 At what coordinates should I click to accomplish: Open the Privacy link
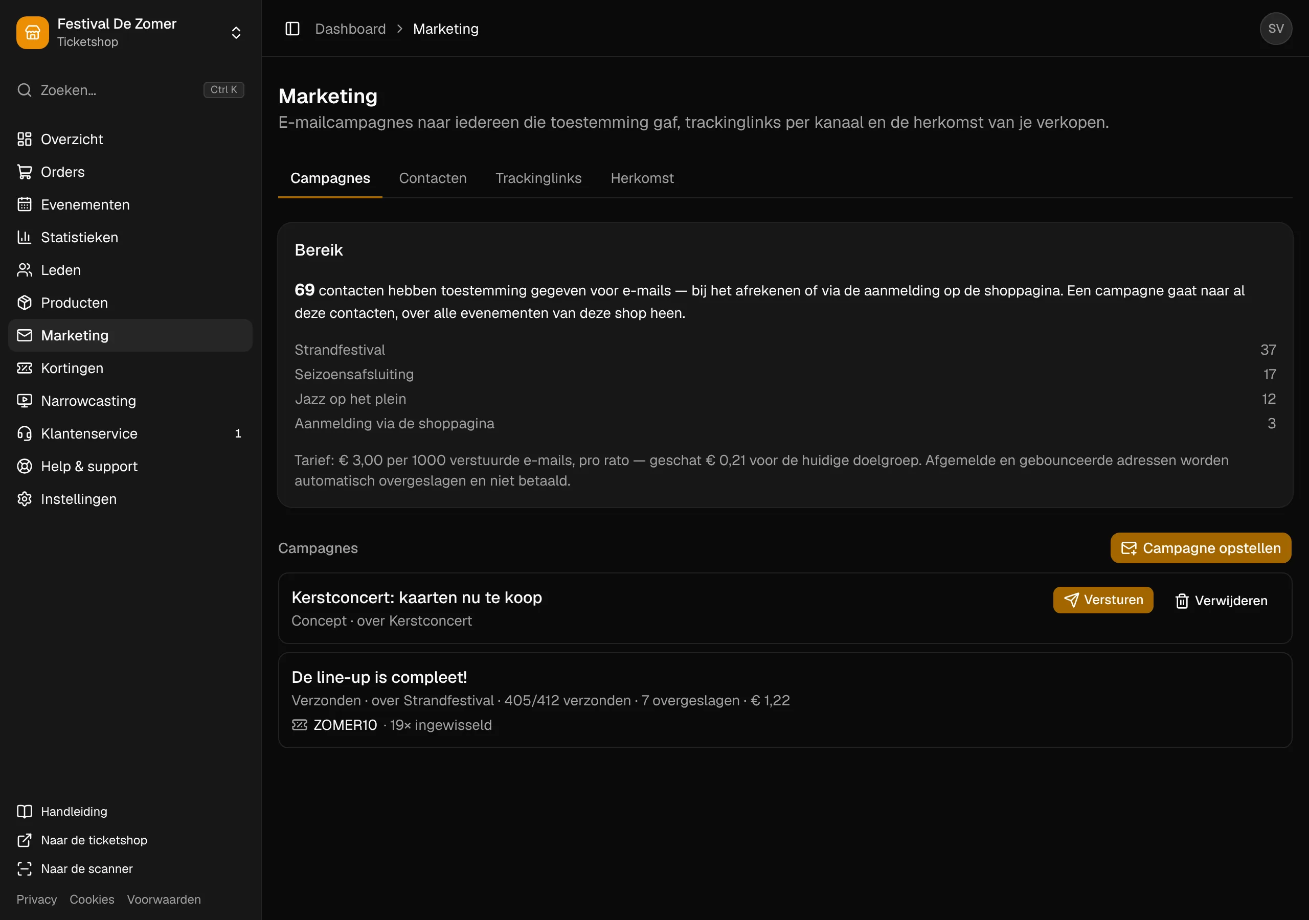(x=36, y=899)
